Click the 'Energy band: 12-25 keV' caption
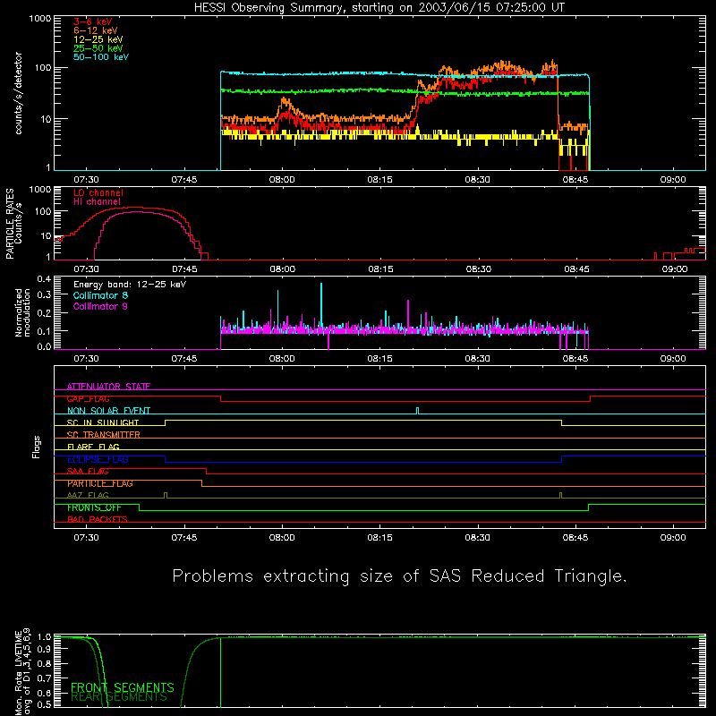This screenshot has height=716, width=716. pos(130,285)
